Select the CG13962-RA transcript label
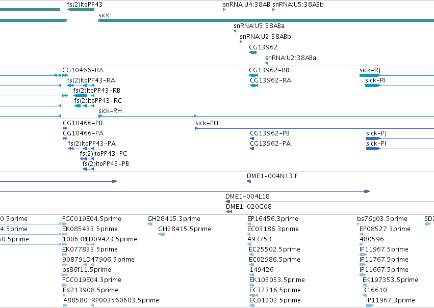 [270, 80]
